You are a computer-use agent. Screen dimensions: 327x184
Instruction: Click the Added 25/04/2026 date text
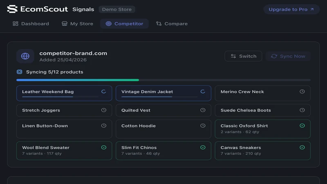point(63,60)
